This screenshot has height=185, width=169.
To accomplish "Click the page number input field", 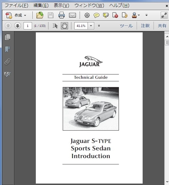I will pyautogui.click(x=28, y=26).
